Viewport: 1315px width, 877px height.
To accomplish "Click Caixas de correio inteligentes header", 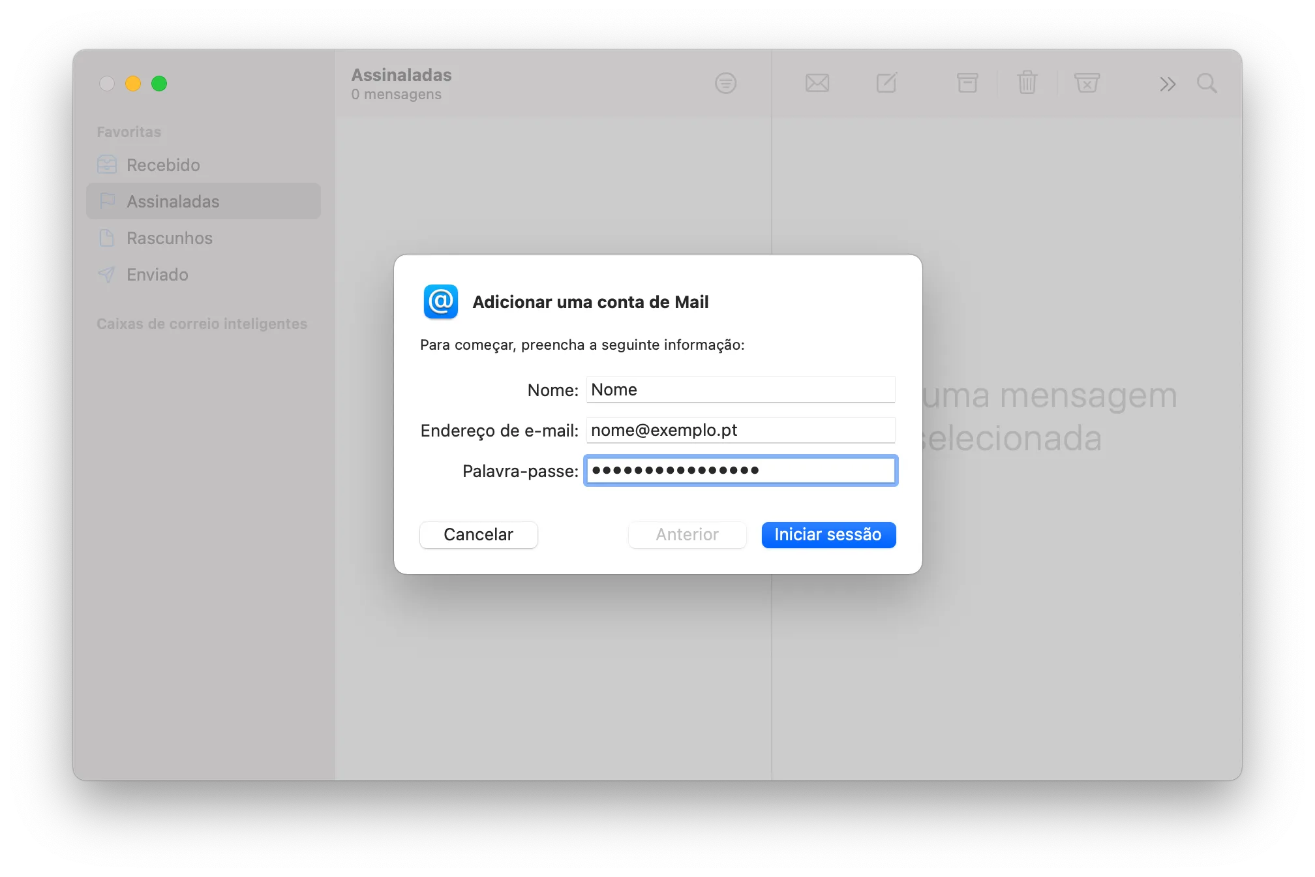I will [202, 324].
